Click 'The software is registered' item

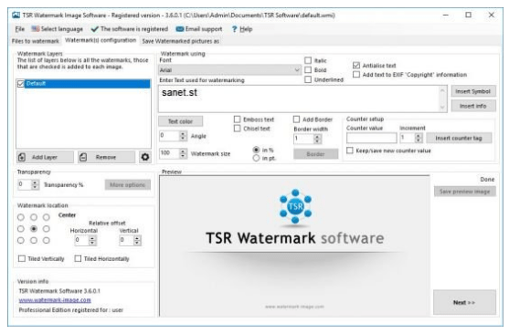point(130,29)
